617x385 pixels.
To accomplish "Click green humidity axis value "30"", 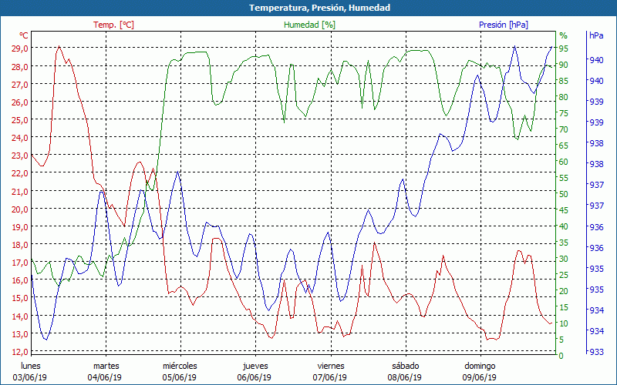I will pos(564,259).
